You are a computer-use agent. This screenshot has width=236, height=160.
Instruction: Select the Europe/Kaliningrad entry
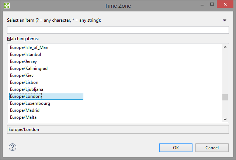(x=29, y=68)
